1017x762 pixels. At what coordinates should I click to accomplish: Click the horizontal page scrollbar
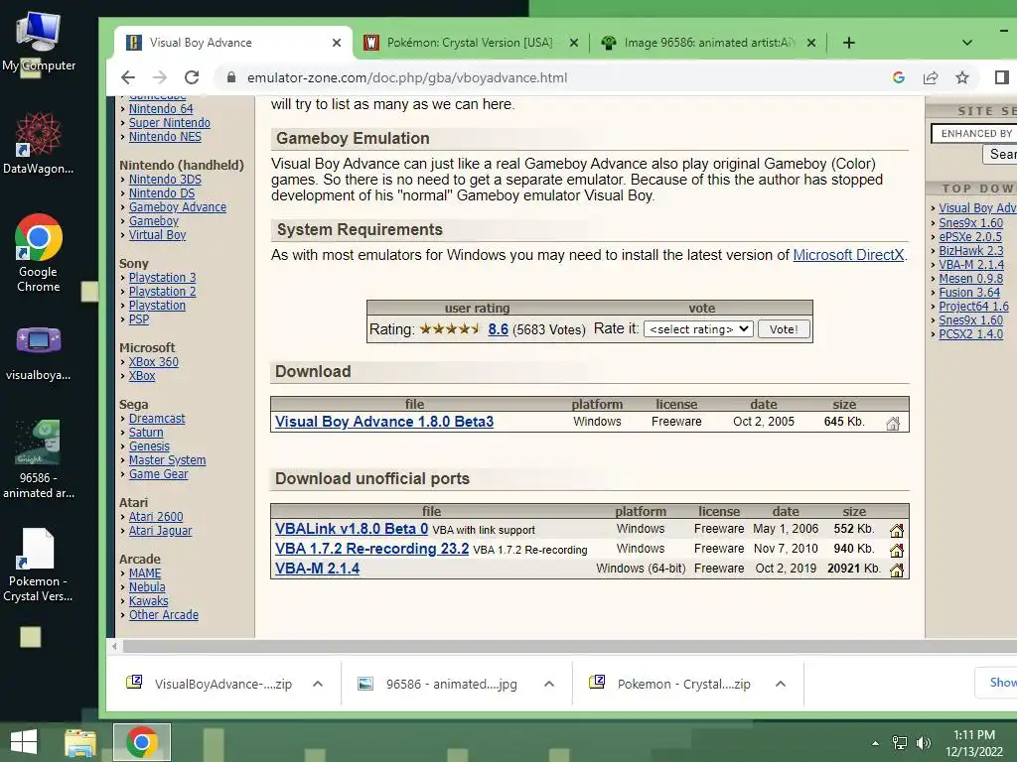568,646
